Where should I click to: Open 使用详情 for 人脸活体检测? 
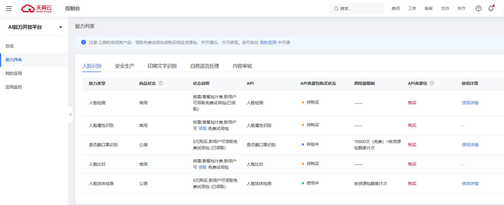470,184
